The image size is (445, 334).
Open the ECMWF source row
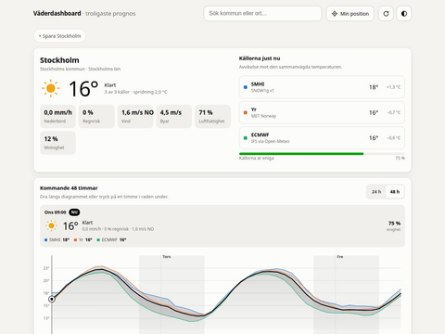click(322, 138)
